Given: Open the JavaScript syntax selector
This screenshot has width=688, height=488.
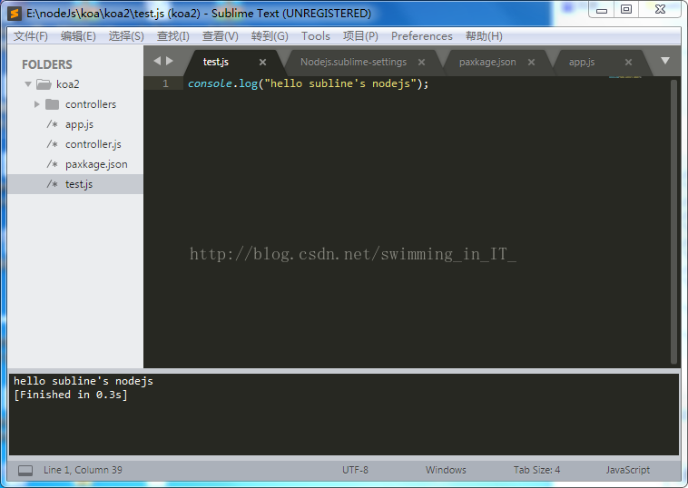Looking at the screenshot, I should tap(628, 470).
